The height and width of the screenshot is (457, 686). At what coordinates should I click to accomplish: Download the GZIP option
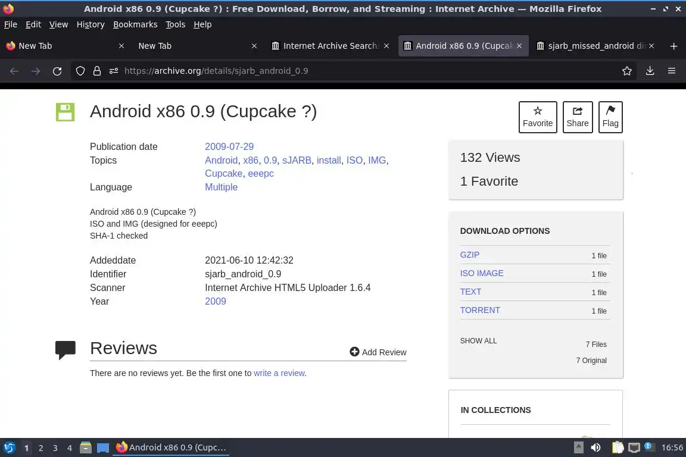click(469, 255)
